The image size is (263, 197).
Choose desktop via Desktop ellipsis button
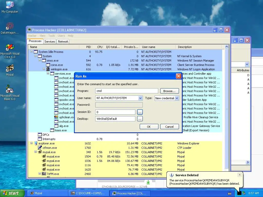pos(140,119)
